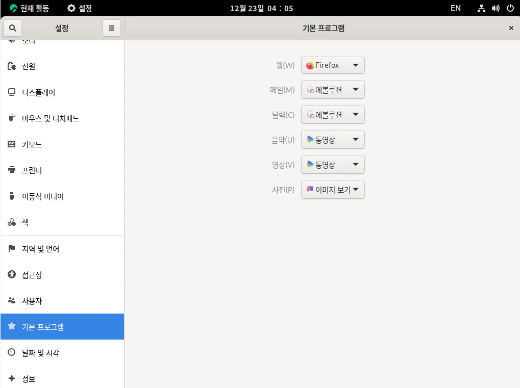Image resolution: width=520 pixels, height=388 pixels.
Task: Select 프린터 in the sidebar
Action: [x=62, y=170]
